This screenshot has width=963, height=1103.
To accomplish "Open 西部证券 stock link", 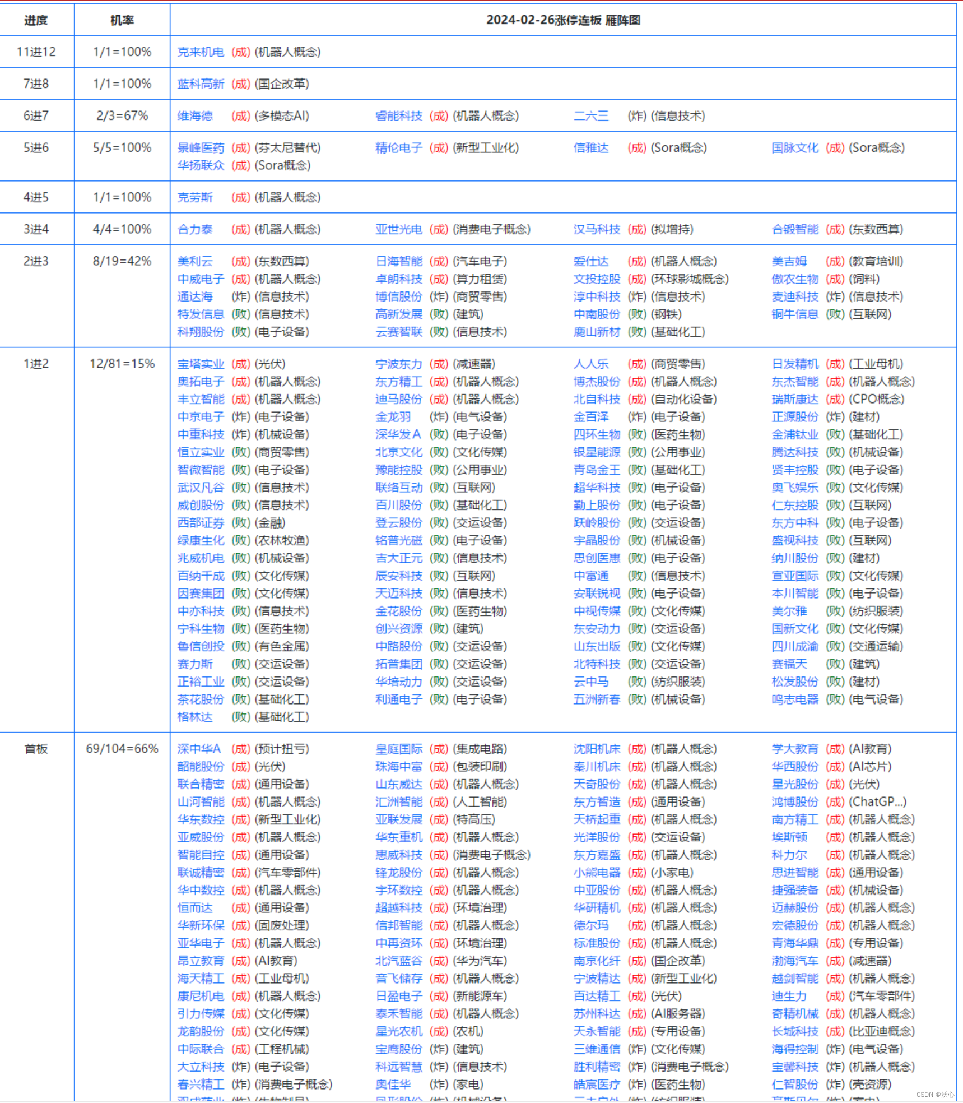I will (x=201, y=523).
